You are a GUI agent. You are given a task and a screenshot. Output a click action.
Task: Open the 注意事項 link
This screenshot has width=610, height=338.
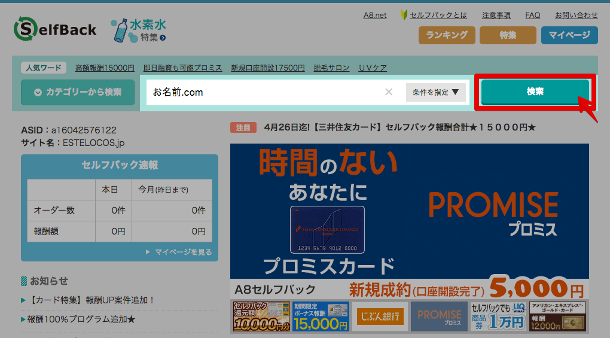(496, 15)
